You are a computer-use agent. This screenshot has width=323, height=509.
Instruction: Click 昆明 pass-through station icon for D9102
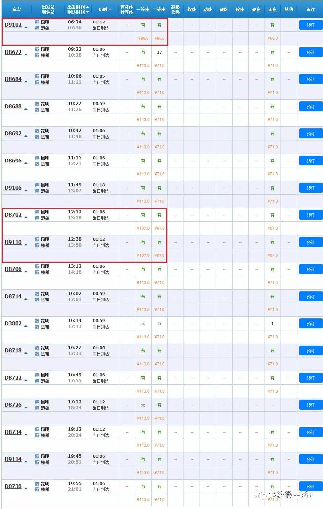tap(37, 22)
